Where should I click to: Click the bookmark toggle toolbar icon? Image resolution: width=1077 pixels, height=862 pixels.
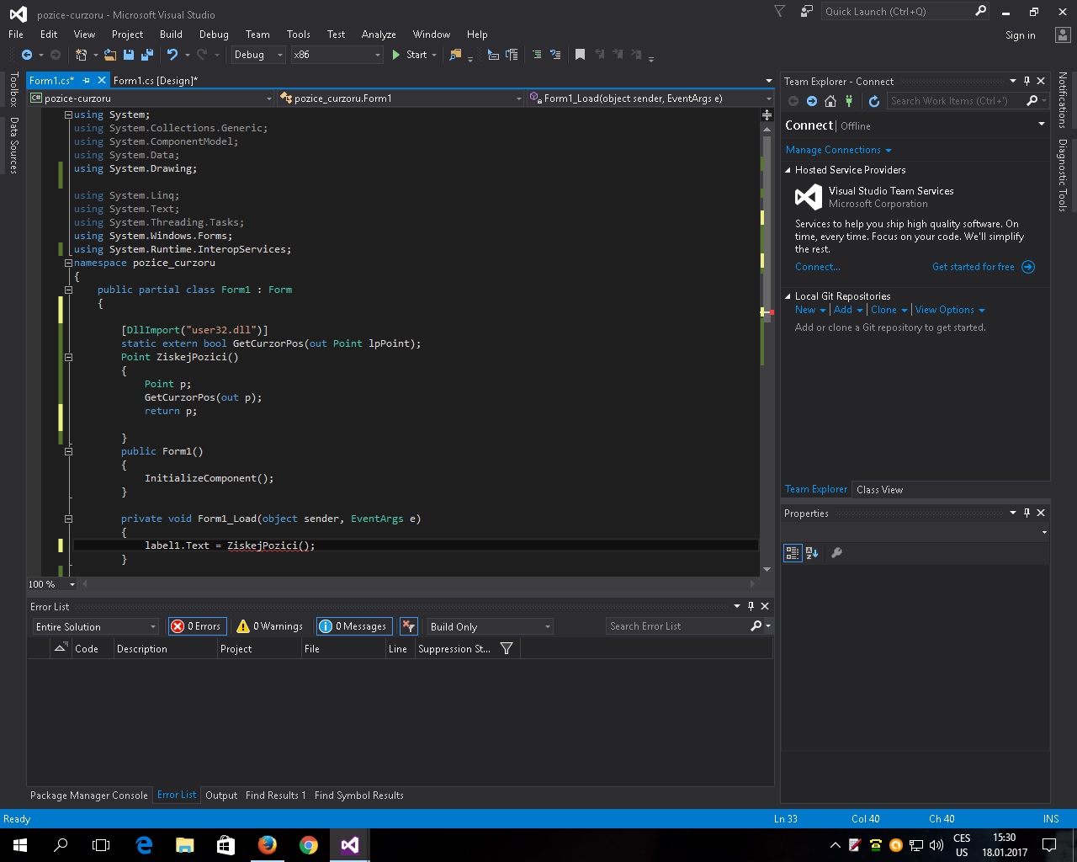580,55
